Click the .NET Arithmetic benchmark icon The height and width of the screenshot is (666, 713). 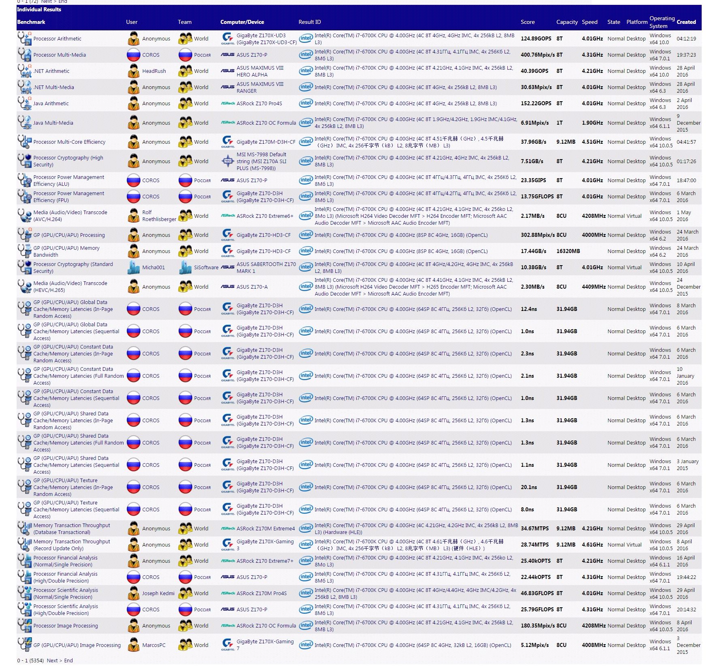tap(24, 71)
